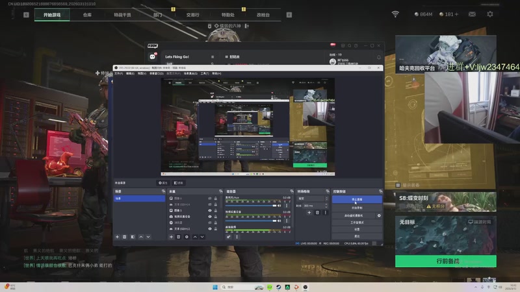Open the 淡变 transition type dropdown
The image size is (520, 292).
point(313,199)
